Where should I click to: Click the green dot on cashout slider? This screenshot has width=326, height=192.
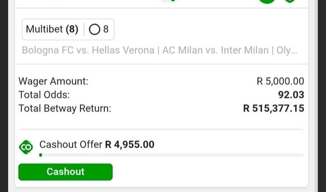click(x=41, y=155)
